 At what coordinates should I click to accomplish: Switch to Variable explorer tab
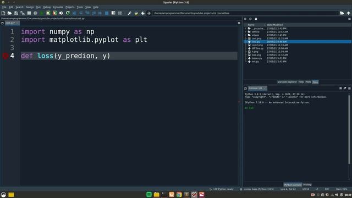pos(287,82)
